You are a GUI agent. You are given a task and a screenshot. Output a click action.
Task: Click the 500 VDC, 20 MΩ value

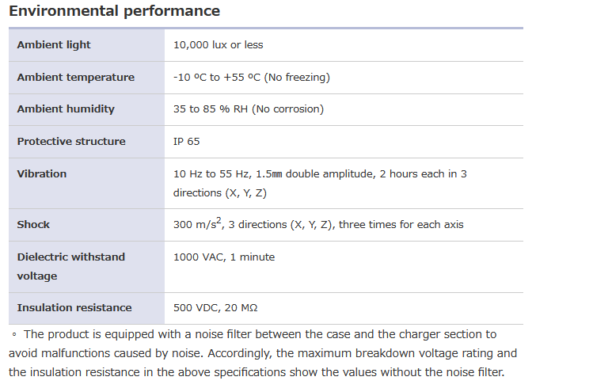(x=215, y=308)
